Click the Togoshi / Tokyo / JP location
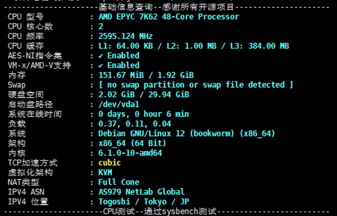The image size is (337, 216). [x=144, y=202]
